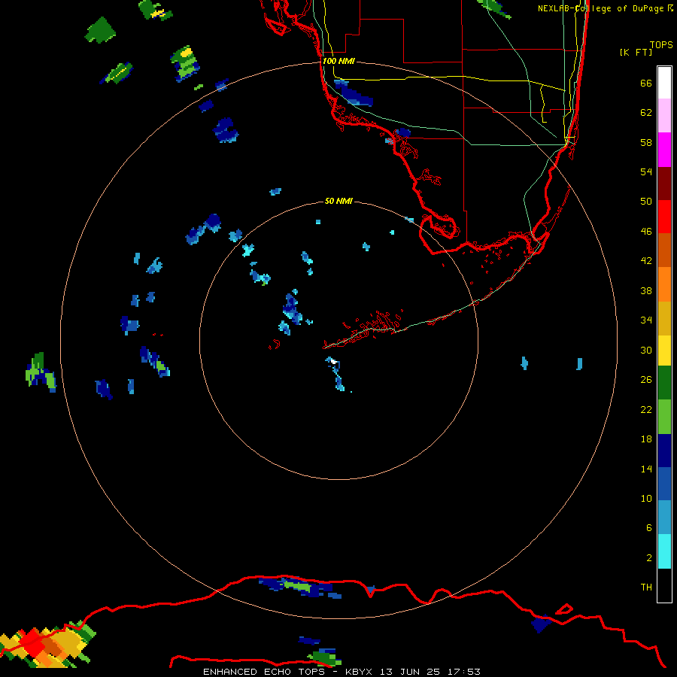Click the "ENHANCED ECHO TOPS" caption text
Screen dimensions: 677x677
click(264, 672)
